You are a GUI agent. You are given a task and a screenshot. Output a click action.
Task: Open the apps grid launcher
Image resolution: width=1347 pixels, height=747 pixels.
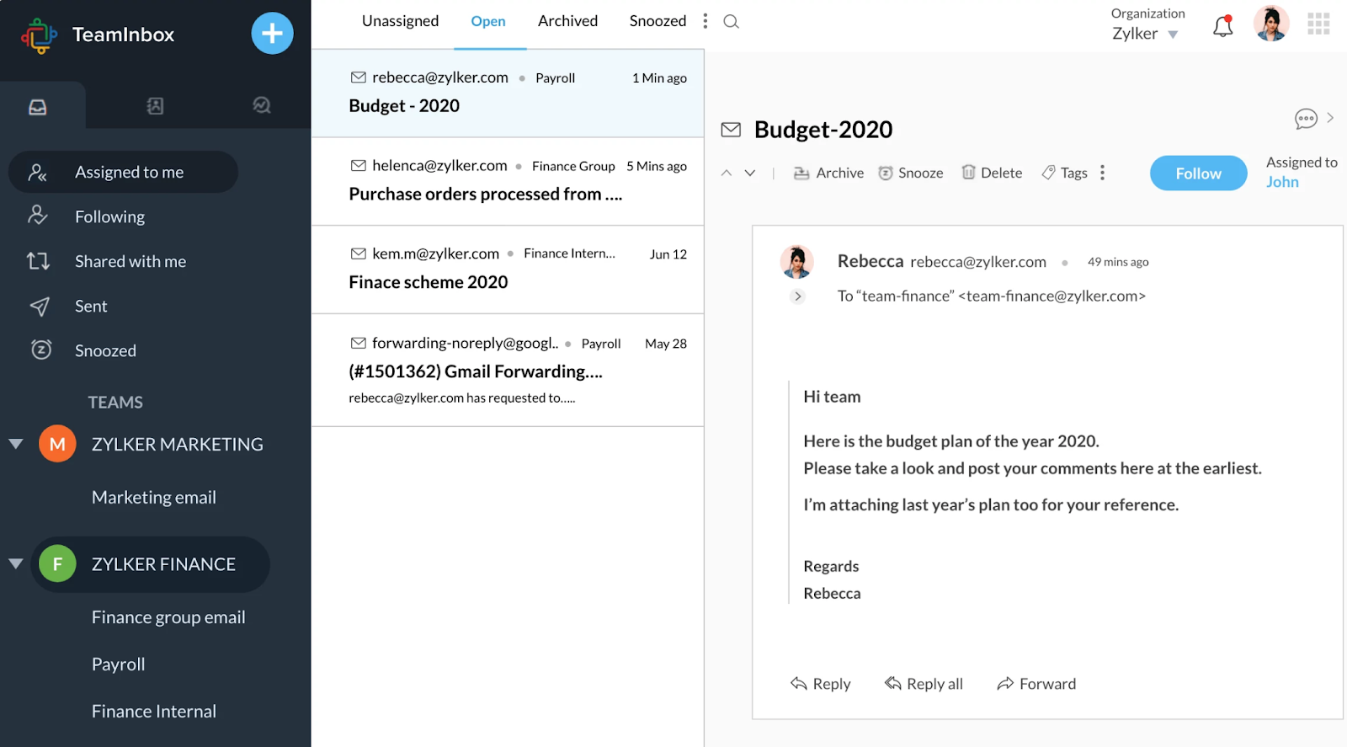(1318, 24)
